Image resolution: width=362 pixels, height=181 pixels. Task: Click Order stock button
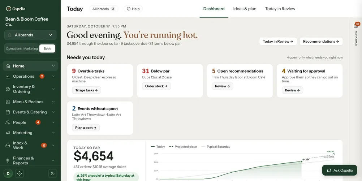(x=156, y=86)
